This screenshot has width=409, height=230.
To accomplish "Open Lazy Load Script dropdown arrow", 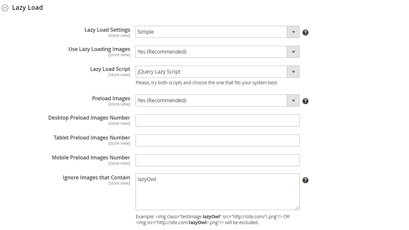I will (293, 72).
